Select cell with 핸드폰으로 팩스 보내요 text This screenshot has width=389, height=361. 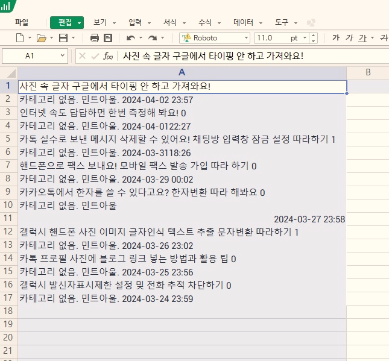pyautogui.click(x=182, y=166)
